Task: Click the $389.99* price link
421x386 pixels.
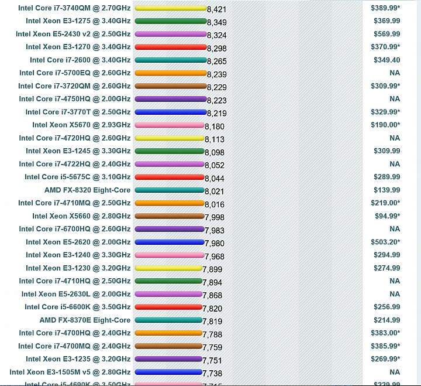Action: point(385,8)
